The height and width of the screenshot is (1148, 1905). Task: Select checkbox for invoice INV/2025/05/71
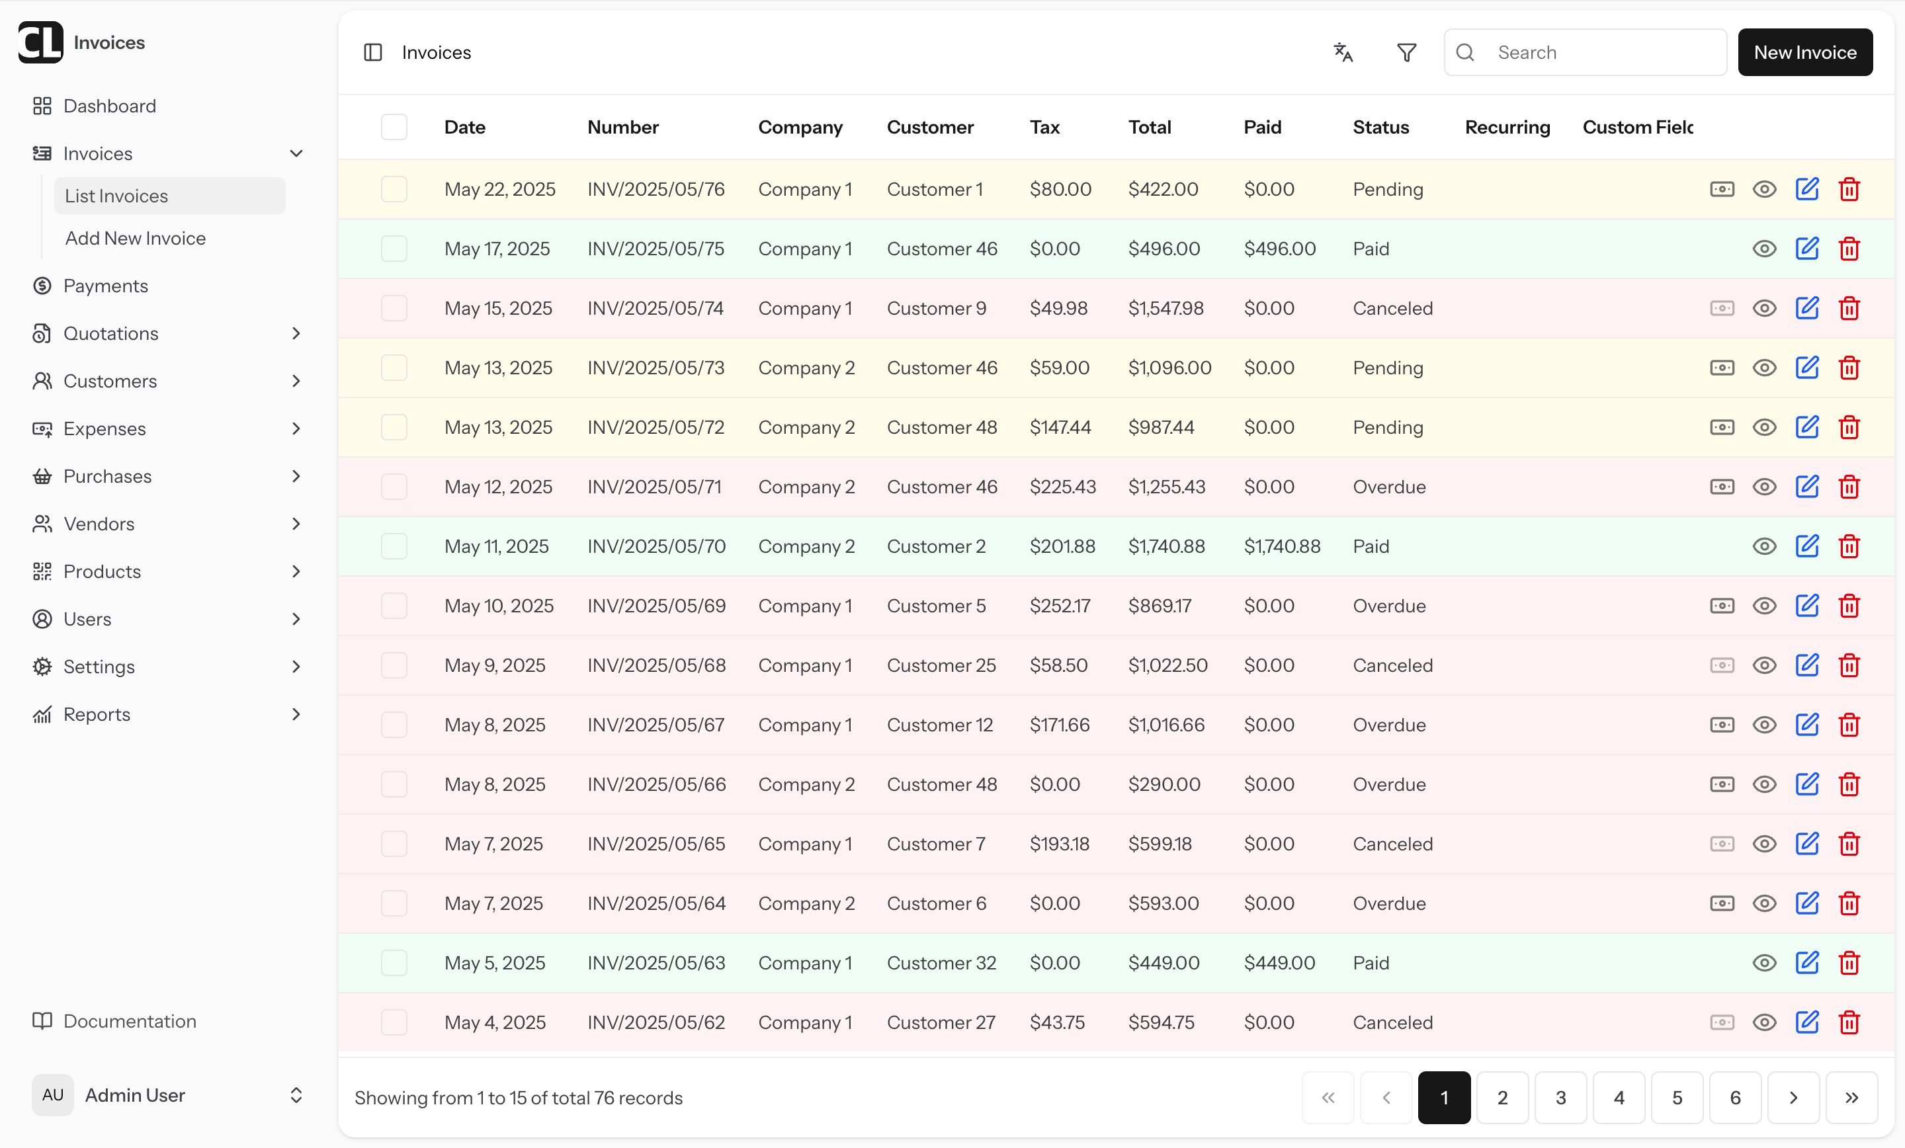coord(394,487)
